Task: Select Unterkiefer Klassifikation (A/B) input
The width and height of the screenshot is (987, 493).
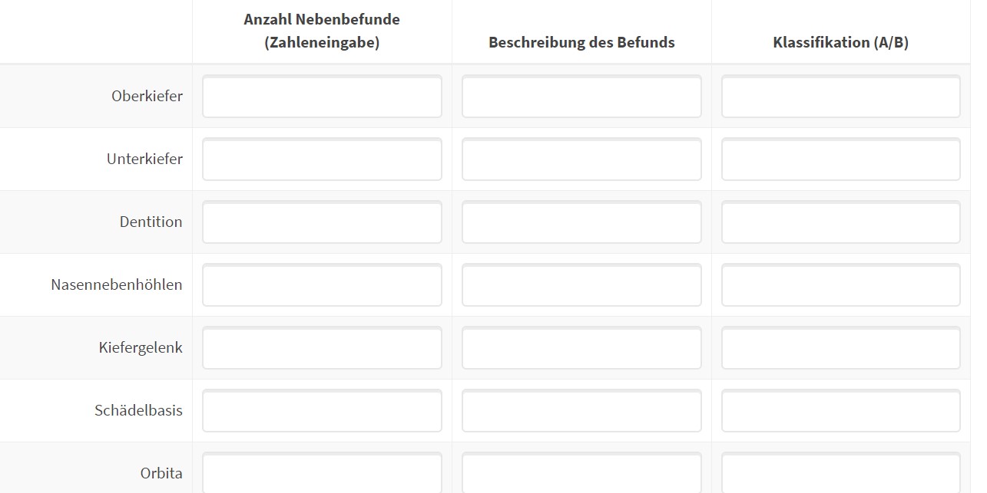Action: pyautogui.click(x=840, y=159)
